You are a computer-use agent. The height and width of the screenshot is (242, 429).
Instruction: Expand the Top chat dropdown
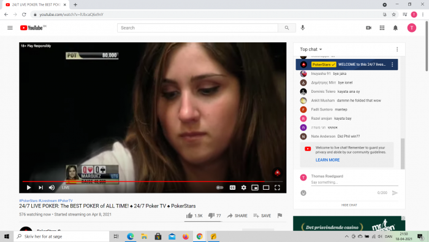(311, 49)
